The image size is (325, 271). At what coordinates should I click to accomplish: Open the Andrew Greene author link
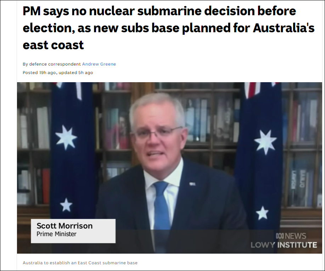(x=99, y=64)
